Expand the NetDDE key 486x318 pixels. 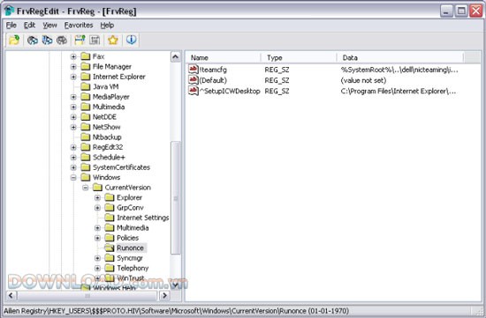pos(73,117)
